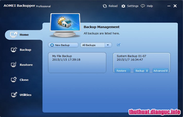Open the All Backups filter dropdown arrow
Screen dimensions: 183x117
click(x=108, y=45)
